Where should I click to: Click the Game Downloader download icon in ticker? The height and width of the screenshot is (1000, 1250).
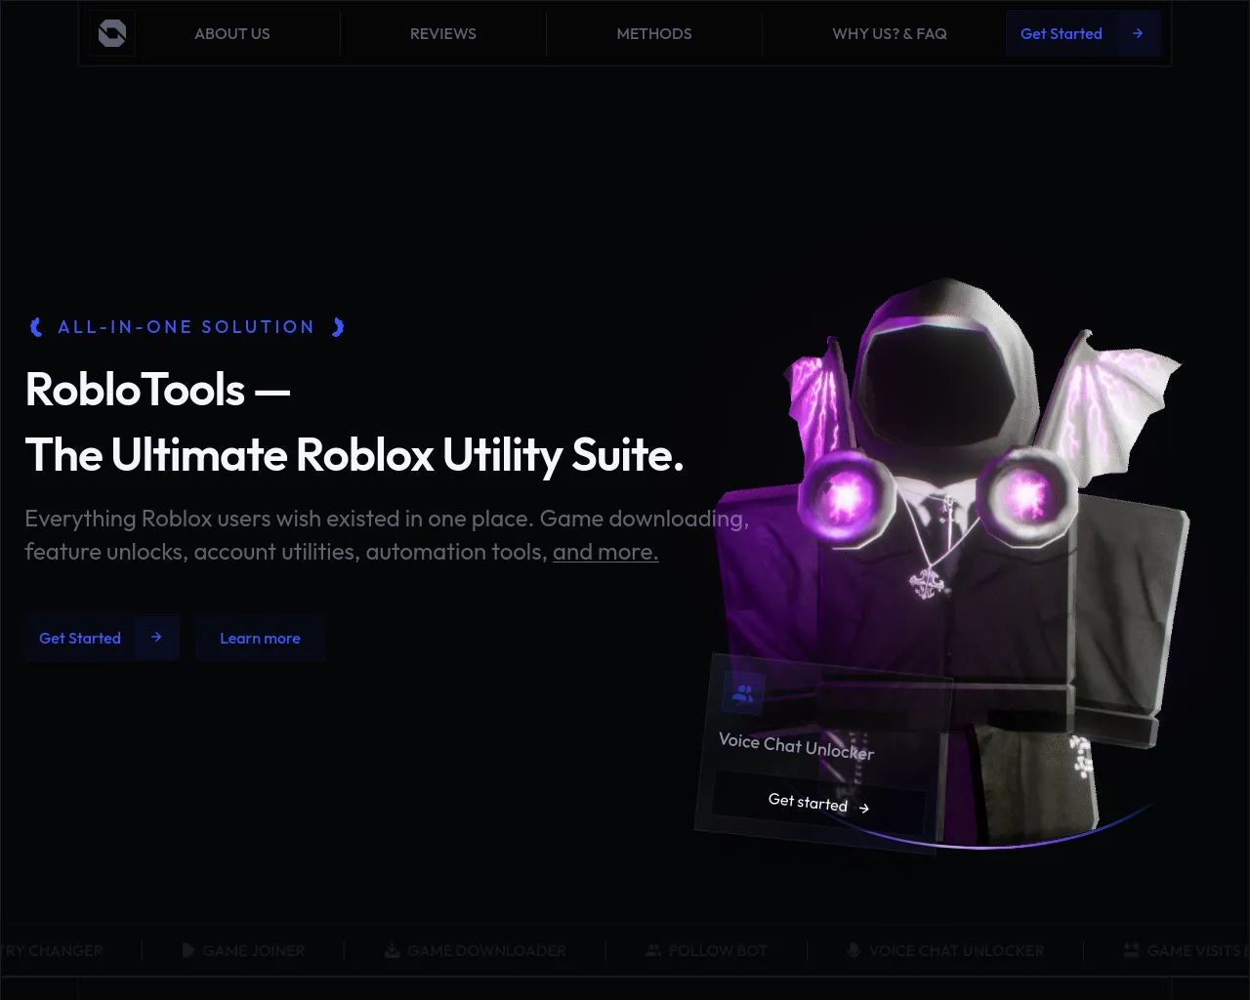coord(393,950)
